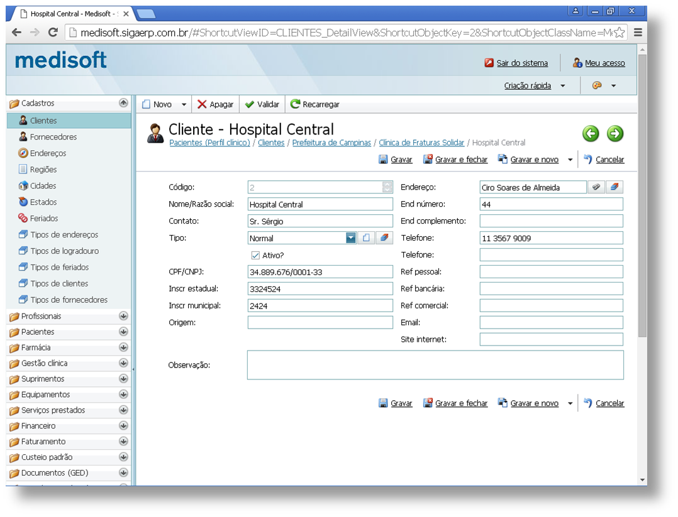Click the Código spinner up arrow
The width and height of the screenshot is (678, 517).
pyautogui.click(x=387, y=184)
